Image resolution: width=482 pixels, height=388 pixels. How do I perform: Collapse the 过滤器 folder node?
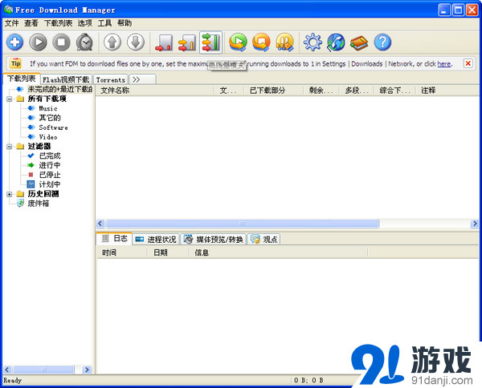(x=9, y=147)
